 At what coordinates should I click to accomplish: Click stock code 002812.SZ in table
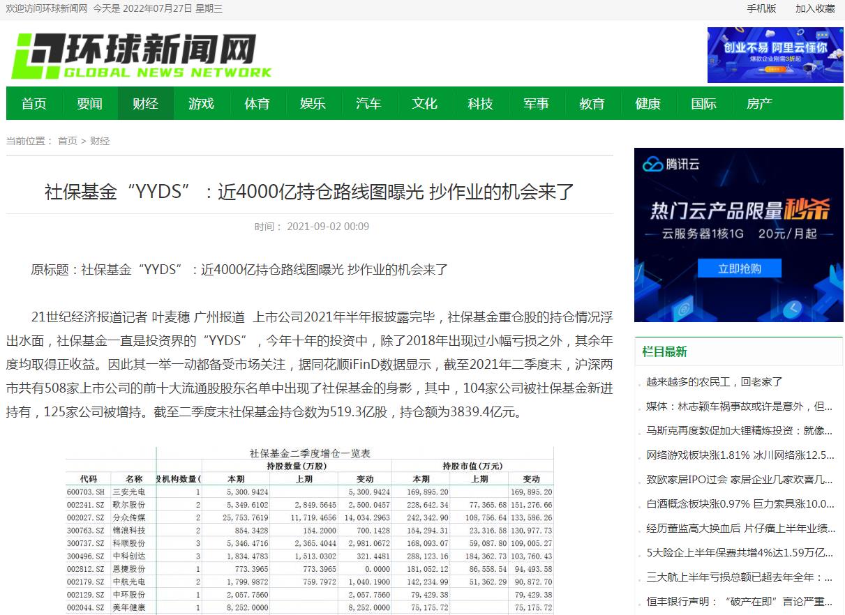[85, 569]
